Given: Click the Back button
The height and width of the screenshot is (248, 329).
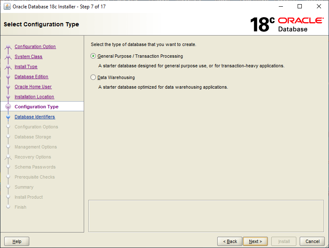Looking at the screenshot, I should pos(230,241).
